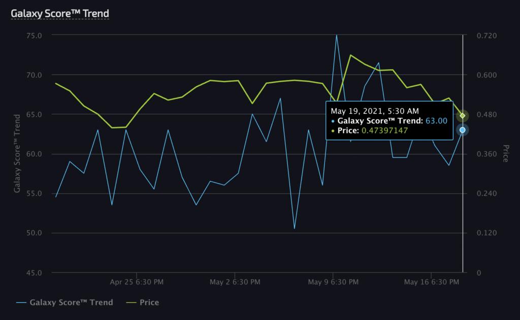Screen dimensions: 520x320
Task: Click the green diamond Price data marker
Action: (x=462, y=116)
